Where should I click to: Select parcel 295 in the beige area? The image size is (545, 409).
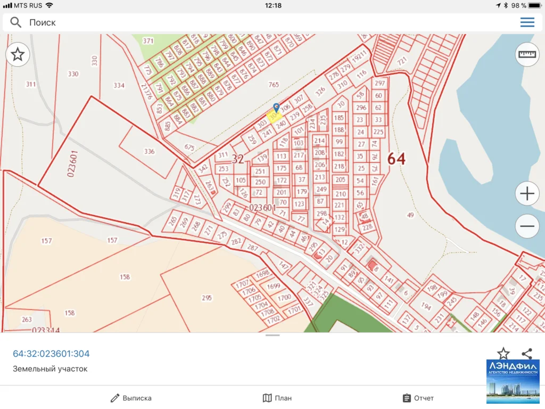(x=207, y=298)
